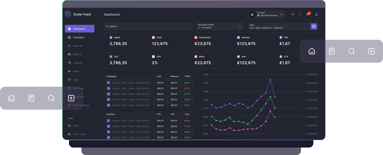
Task: Open the purple calendar date picker button
Action: [314, 26]
